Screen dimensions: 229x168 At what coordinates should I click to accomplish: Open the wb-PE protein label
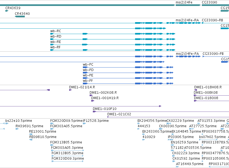[88, 75]
